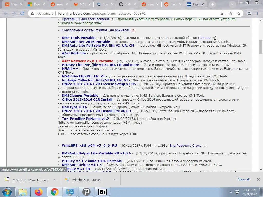This screenshot has height=197, width=263.
Task: Open the Tor_Proxifier Portable v1.2 link
Action: click(x=85, y=119)
